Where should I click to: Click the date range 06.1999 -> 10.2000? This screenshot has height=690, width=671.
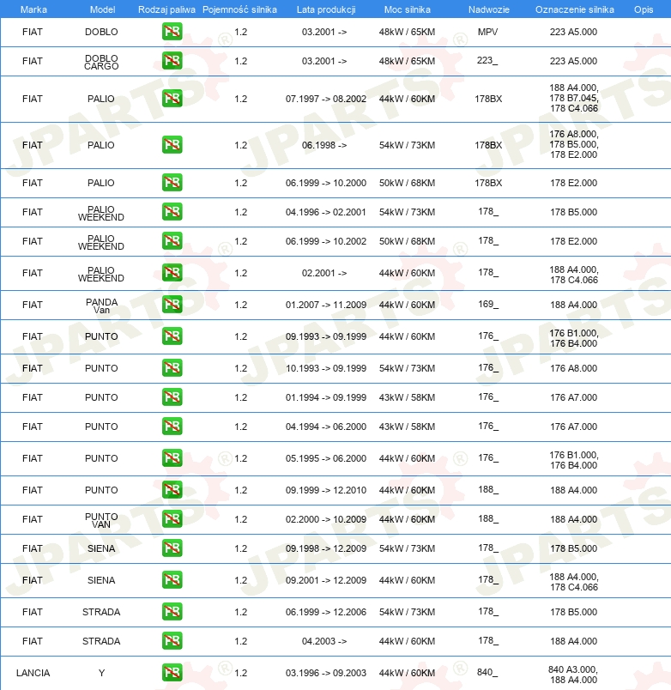coord(325,183)
